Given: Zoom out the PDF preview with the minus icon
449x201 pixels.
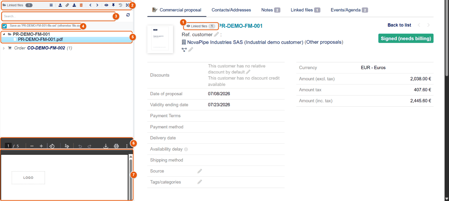Looking at the screenshot, I should [32, 146].
